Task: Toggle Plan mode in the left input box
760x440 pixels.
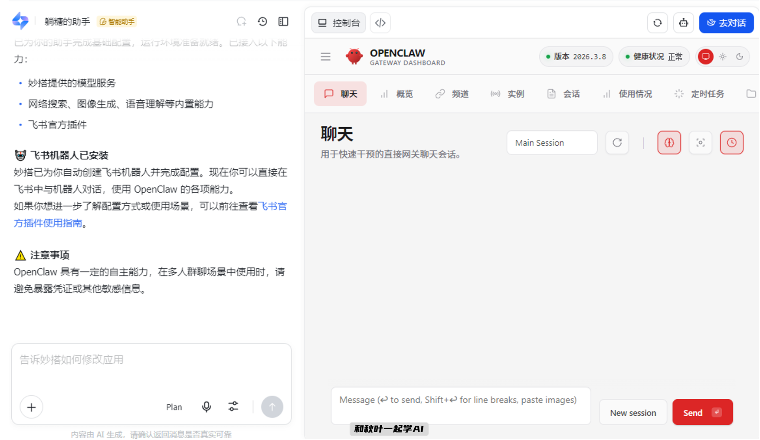Action: (174, 407)
